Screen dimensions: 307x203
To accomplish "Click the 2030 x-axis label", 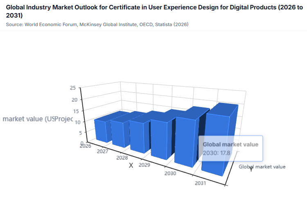I will (x=170, y=173).
